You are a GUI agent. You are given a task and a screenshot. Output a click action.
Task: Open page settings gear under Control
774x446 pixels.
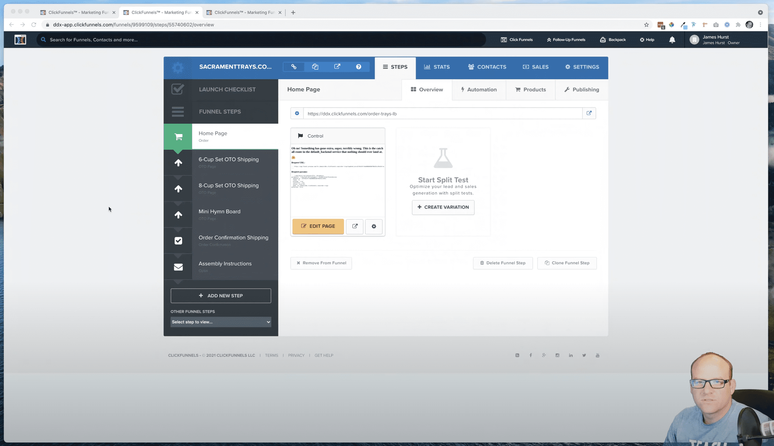pos(374,226)
